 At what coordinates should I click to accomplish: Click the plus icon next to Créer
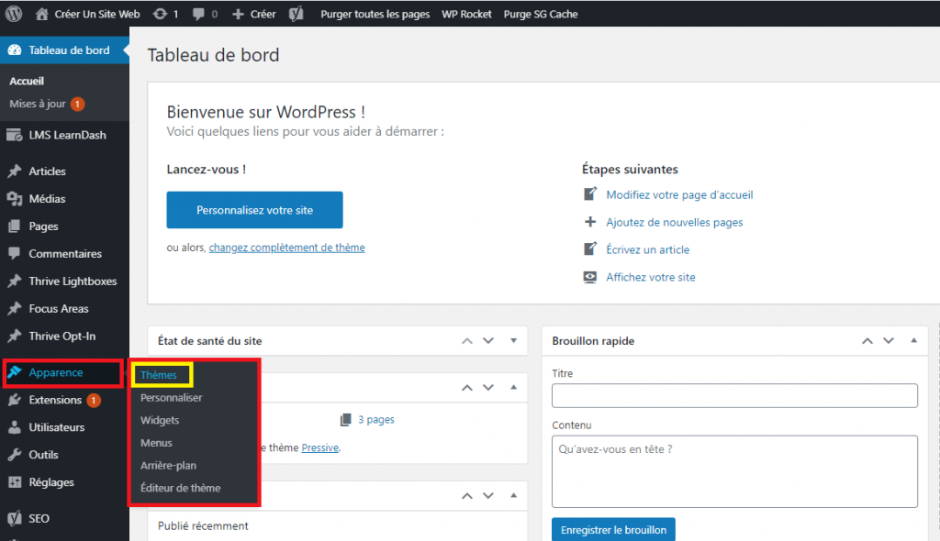point(238,14)
